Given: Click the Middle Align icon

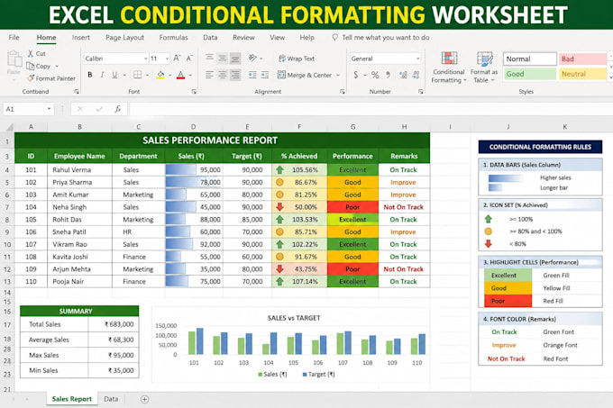Looking at the screenshot, I should pyautogui.click(x=222, y=59).
